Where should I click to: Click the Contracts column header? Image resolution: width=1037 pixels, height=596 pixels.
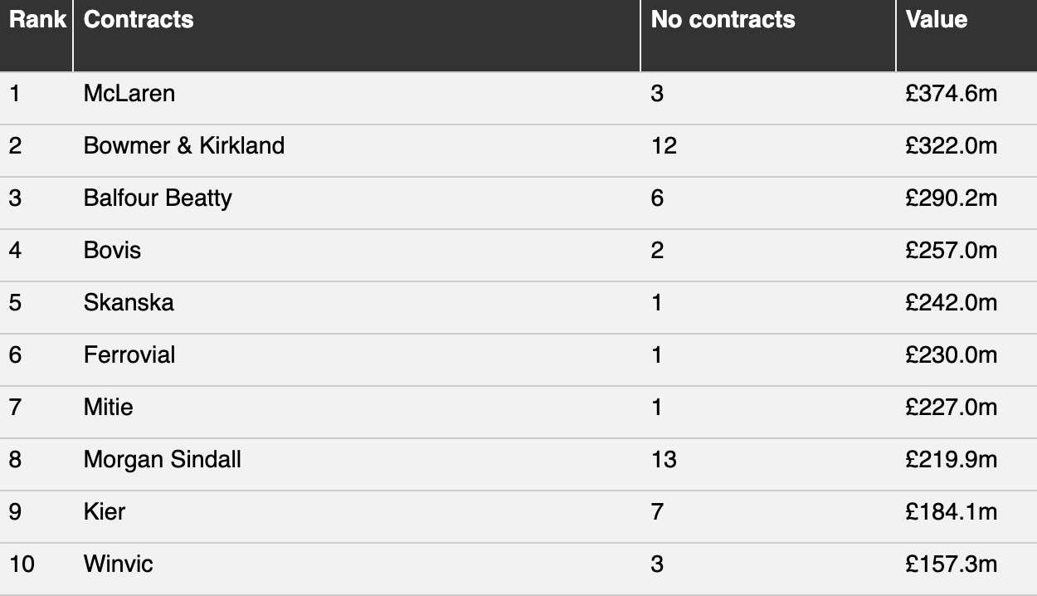(x=139, y=20)
